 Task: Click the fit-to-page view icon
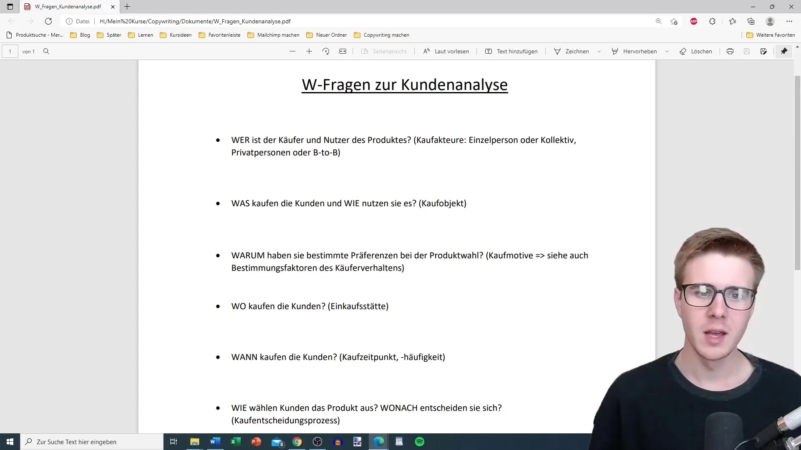tap(342, 52)
